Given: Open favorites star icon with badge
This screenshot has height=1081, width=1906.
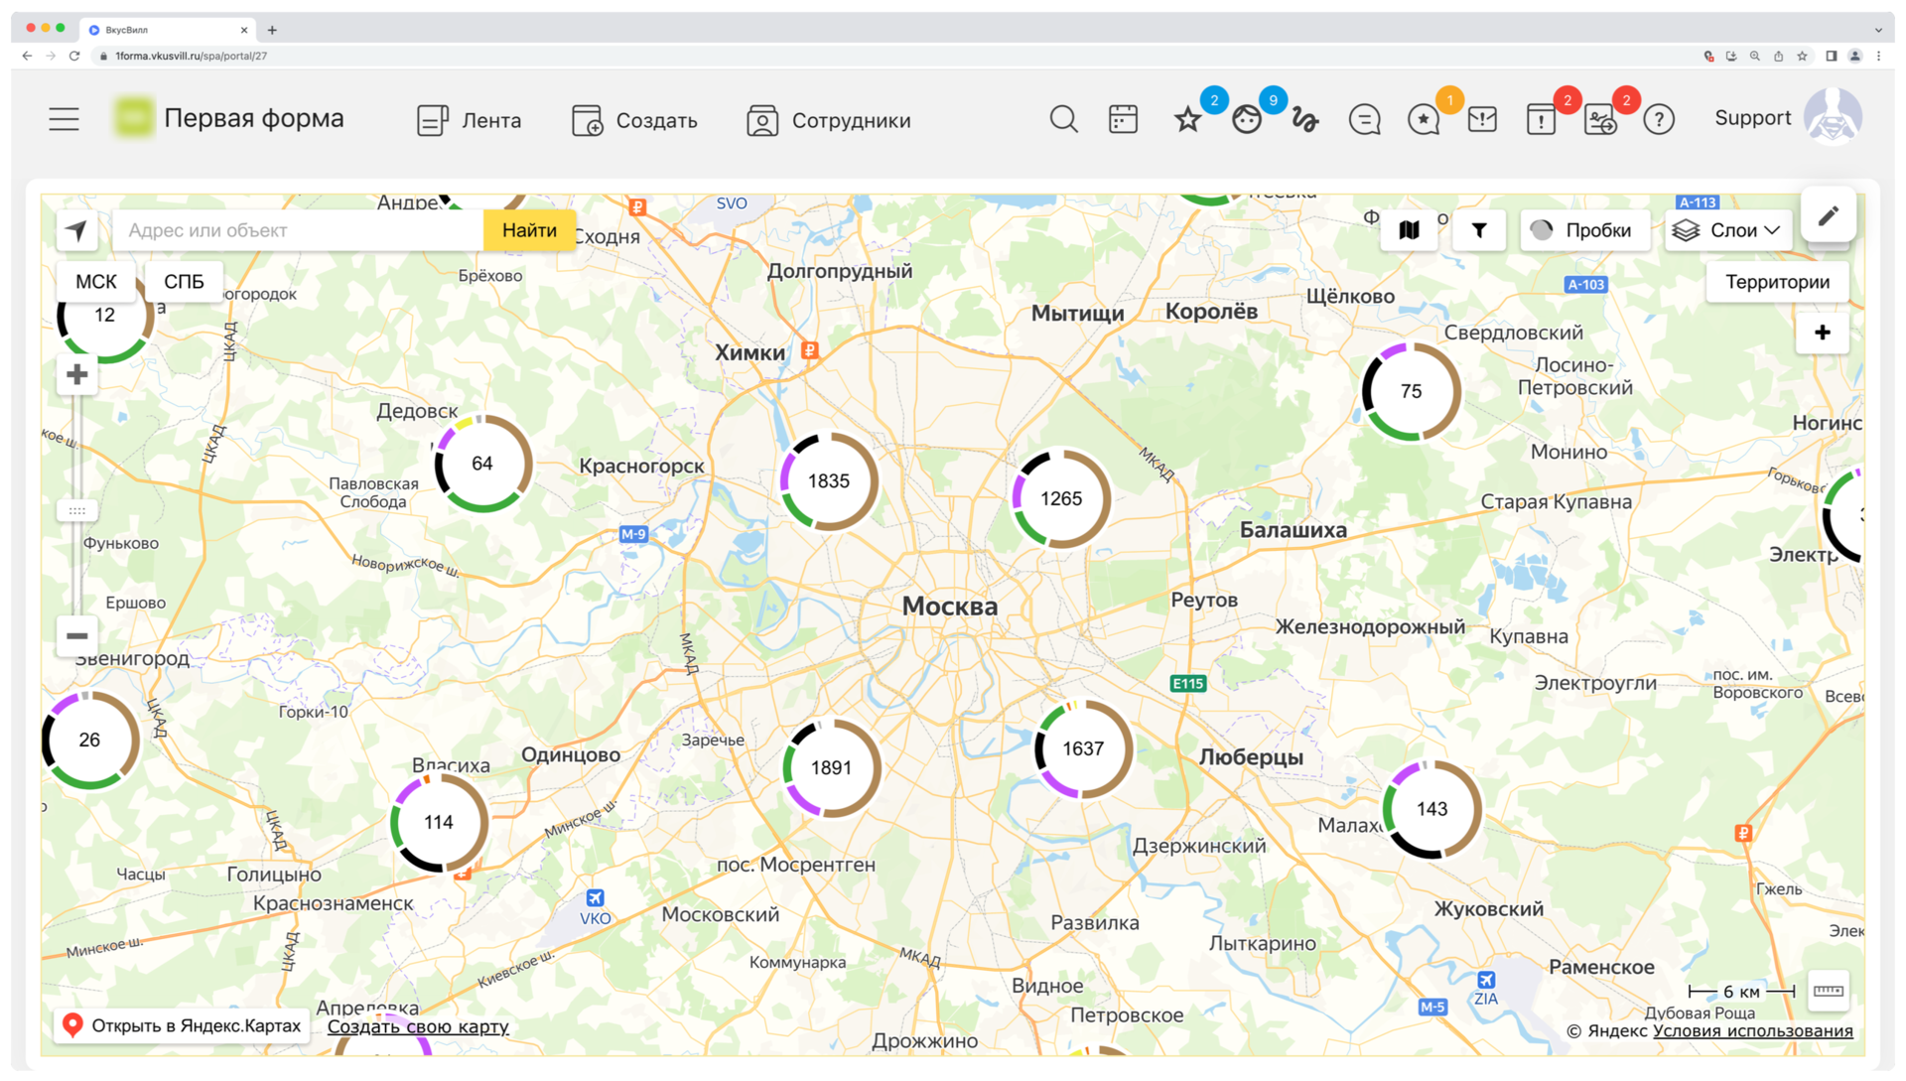Looking at the screenshot, I should point(1187,120).
